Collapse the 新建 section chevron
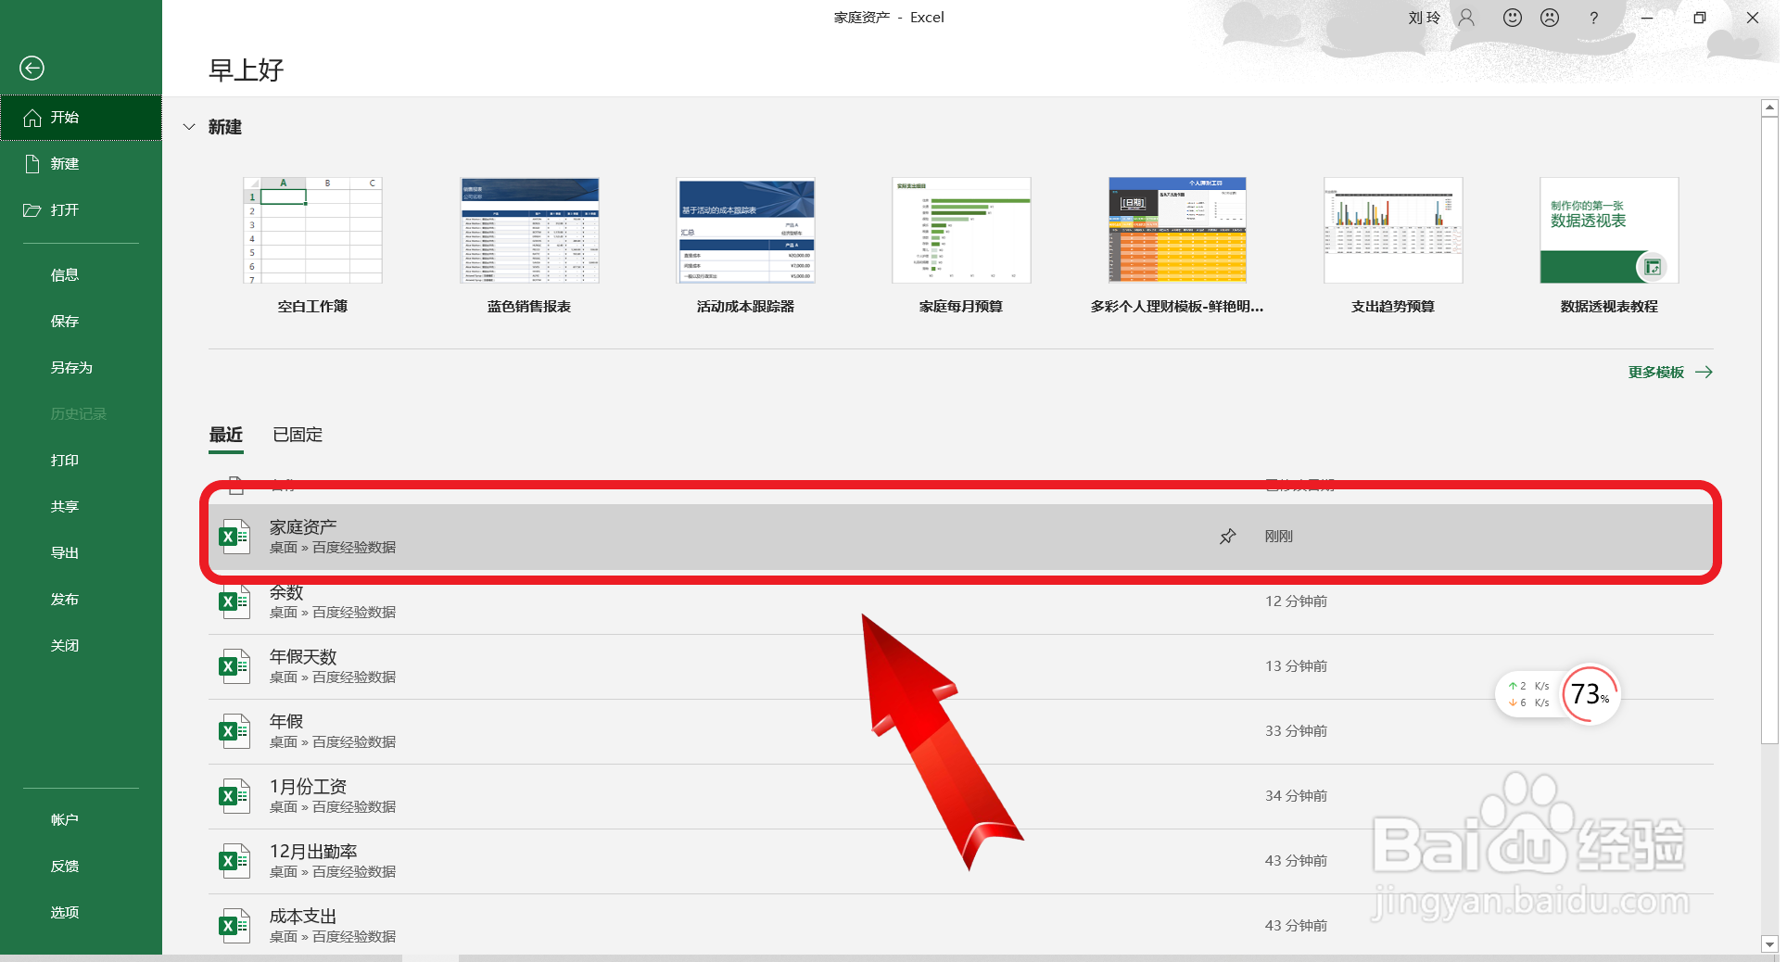This screenshot has width=1787, height=962. coord(189,127)
